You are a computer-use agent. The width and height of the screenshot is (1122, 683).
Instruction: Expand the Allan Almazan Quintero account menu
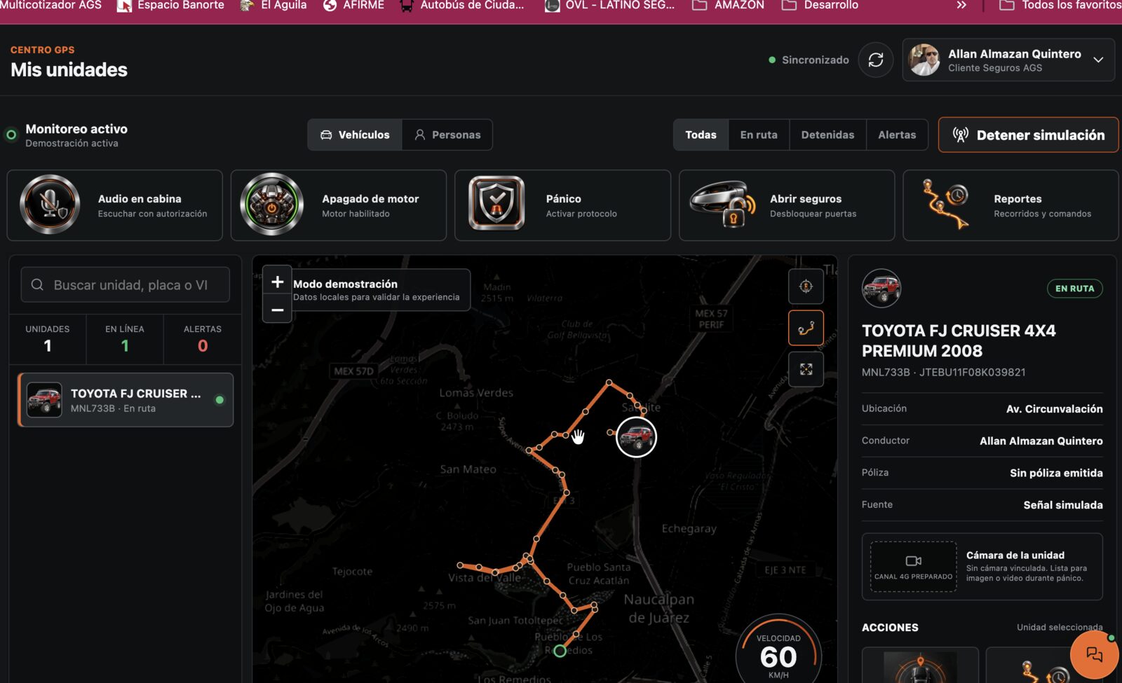(x=1008, y=60)
